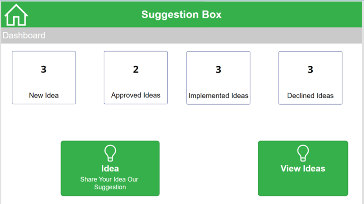Open the Implemented Ideas card

218,78
